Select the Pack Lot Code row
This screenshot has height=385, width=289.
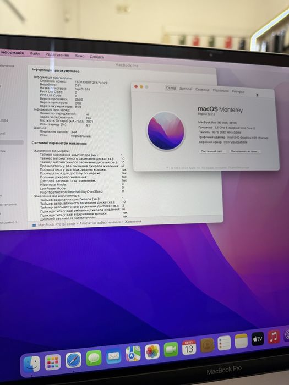pyautogui.click(x=58, y=92)
